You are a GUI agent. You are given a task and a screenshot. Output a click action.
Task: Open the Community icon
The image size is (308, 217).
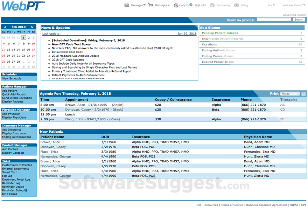point(212,5)
